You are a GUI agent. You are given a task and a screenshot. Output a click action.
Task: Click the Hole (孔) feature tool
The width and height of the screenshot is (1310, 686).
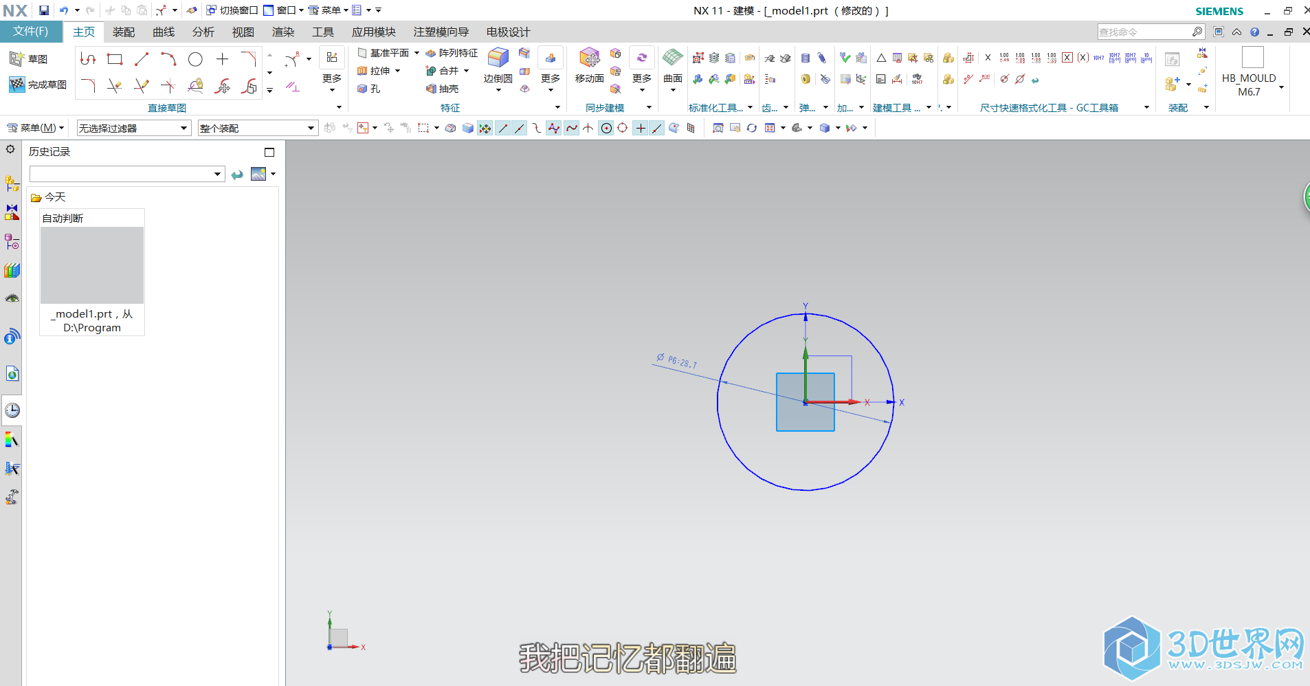[x=369, y=89]
